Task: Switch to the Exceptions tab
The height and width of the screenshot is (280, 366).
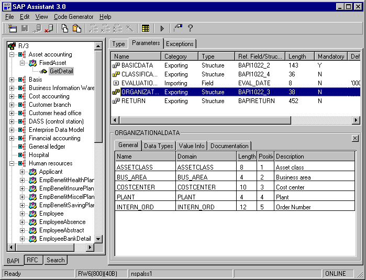Action: point(180,44)
